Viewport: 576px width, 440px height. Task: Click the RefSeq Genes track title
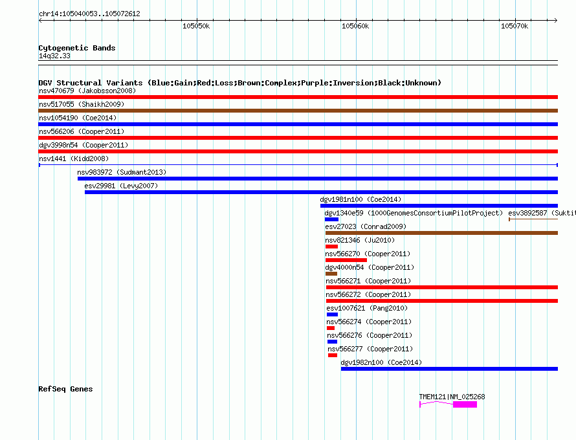[65, 389]
